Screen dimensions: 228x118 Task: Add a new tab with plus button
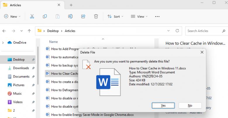coord(71,5)
